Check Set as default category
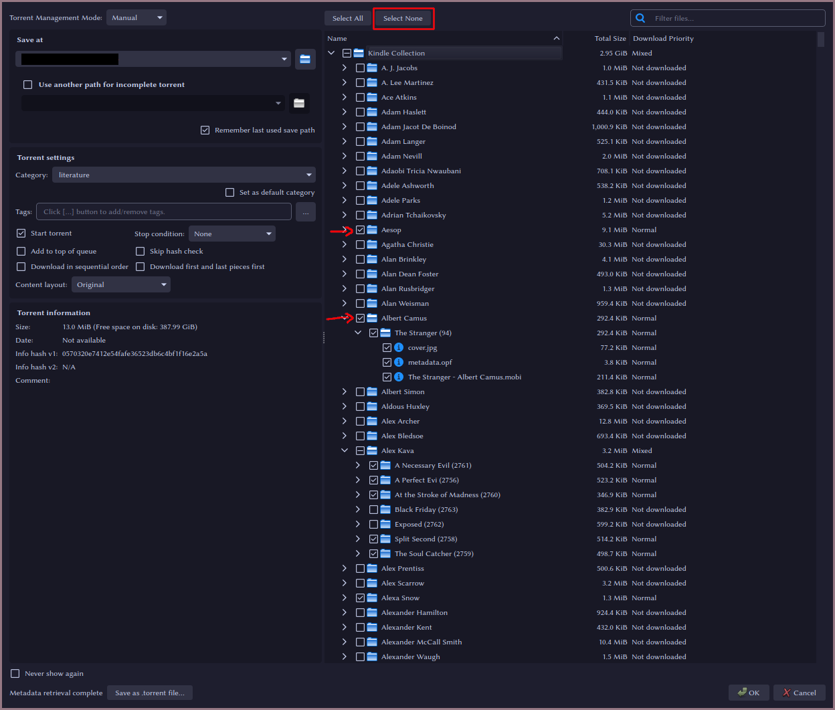Viewport: 835px width, 710px height. [x=229, y=192]
